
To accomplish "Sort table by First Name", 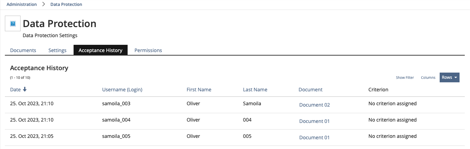I will pos(199,90).
